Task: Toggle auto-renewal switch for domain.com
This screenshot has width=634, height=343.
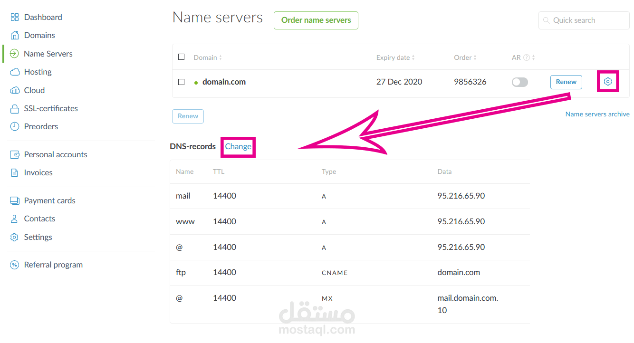Action: [x=519, y=82]
